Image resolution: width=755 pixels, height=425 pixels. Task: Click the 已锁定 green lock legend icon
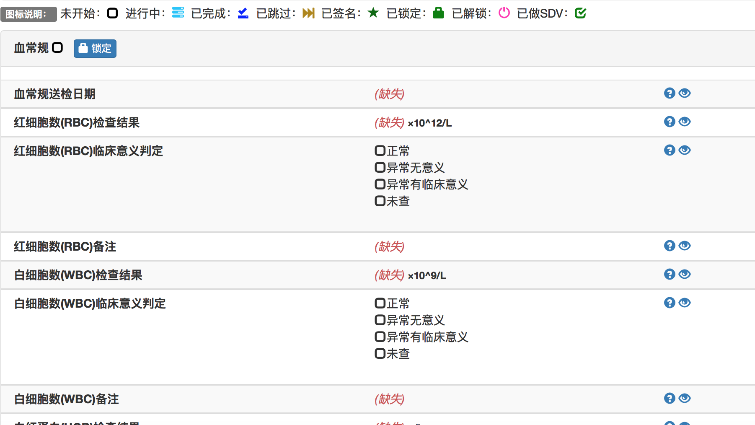click(438, 13)
